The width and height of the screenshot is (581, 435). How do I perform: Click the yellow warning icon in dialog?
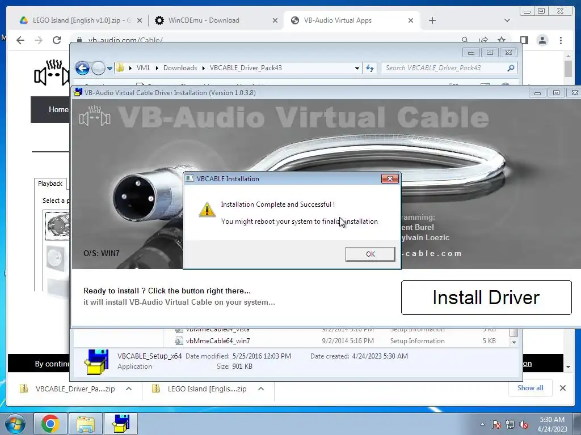(207, 210)
